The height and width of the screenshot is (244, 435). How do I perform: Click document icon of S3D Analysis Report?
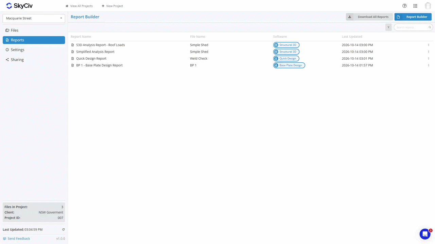[72, 45]
